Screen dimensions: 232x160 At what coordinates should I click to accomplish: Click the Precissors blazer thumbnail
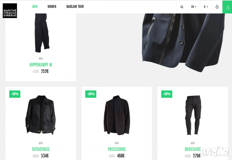[117, 115]
